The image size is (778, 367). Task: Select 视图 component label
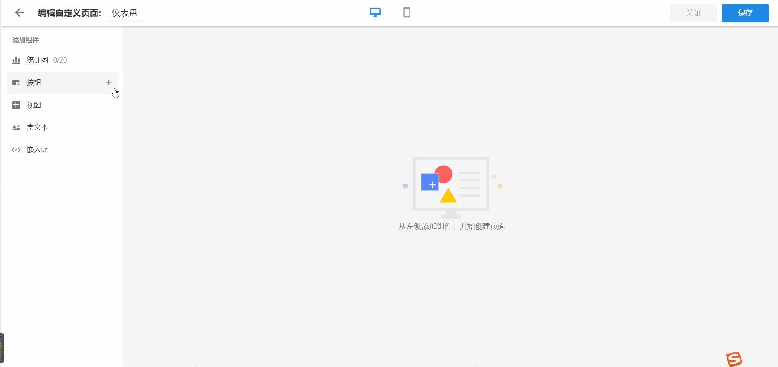click(34, 105)
